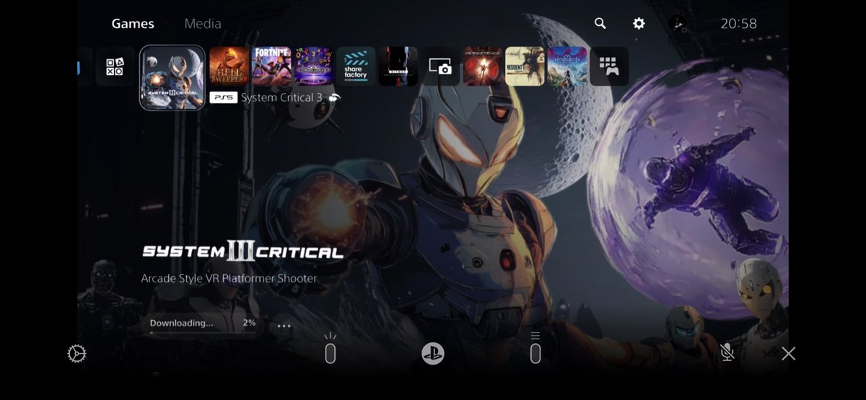This screenshot has height=400, width=866.
Task: Click the PS5 platform badge
Action: 223,97
